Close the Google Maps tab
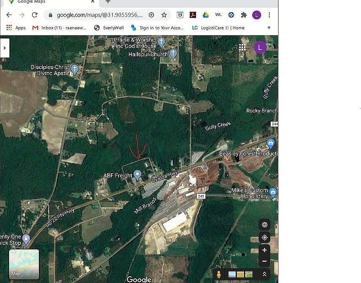This screenshot has height=283, width=361. pyautogui.click(x=93, y=2)
